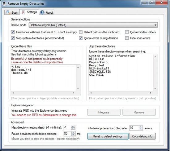
Task: Click 'Reset to default settings' button
Action: [108, 136]
